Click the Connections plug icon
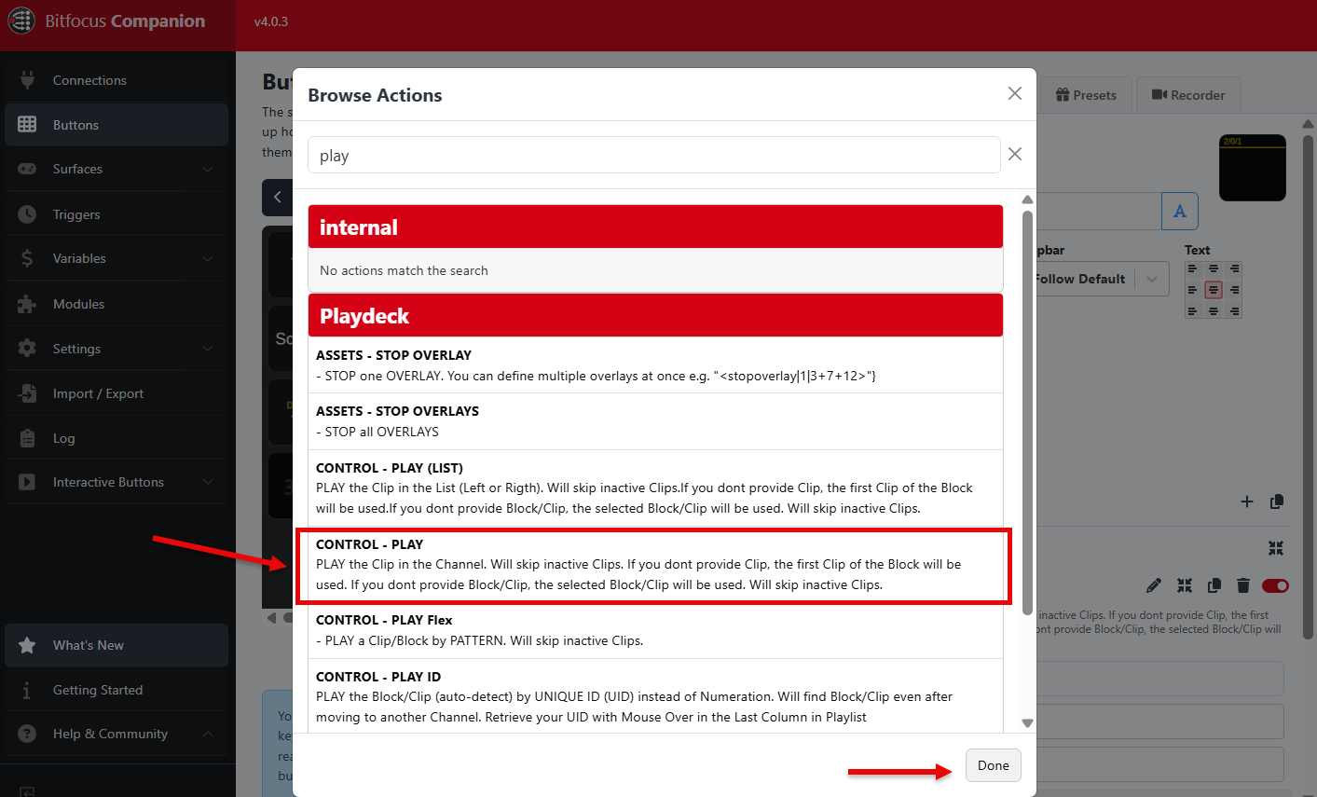The image size is (1317, 797). [27, 80]
